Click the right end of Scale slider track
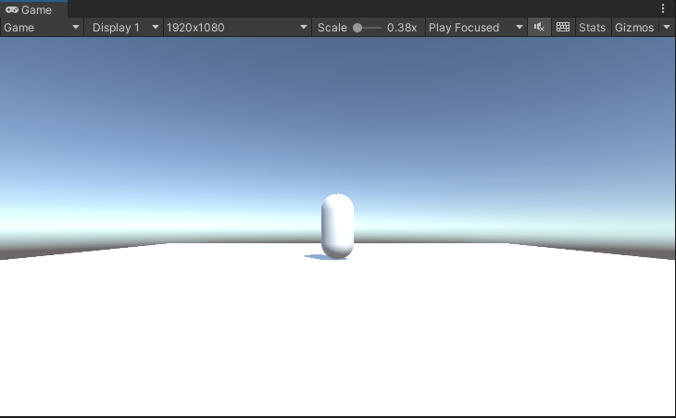The image size is (676, 418). (x=380, y=28)
